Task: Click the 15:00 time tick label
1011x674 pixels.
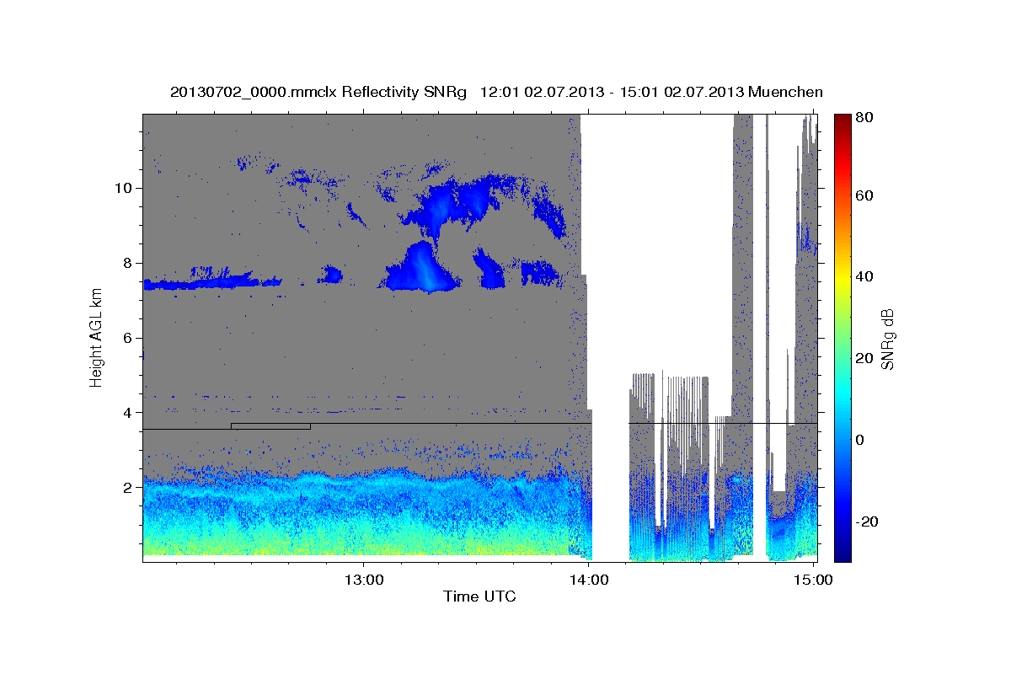Action: (813, 580)
